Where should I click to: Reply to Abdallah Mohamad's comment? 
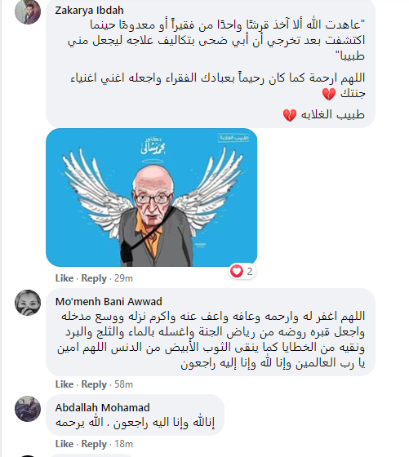tap(94, 444)
